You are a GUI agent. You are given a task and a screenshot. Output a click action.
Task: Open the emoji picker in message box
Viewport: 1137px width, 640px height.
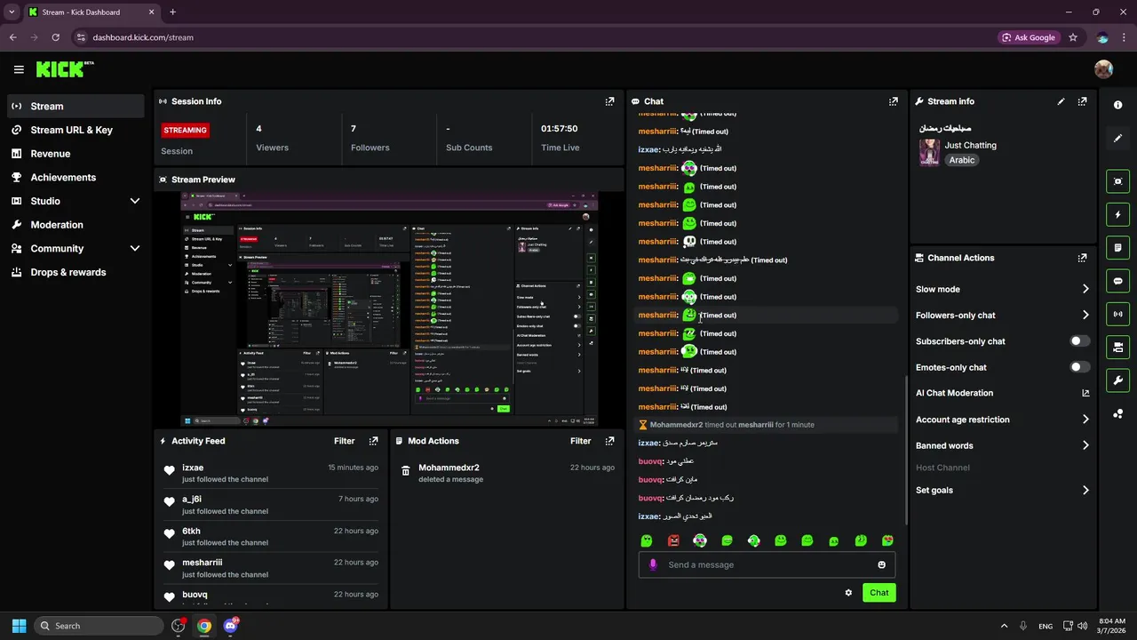pos(881,564)
